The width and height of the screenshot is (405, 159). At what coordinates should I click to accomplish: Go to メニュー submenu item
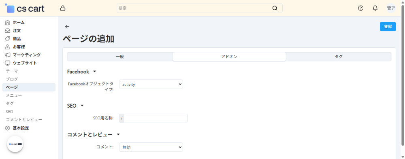coord(14,95)
